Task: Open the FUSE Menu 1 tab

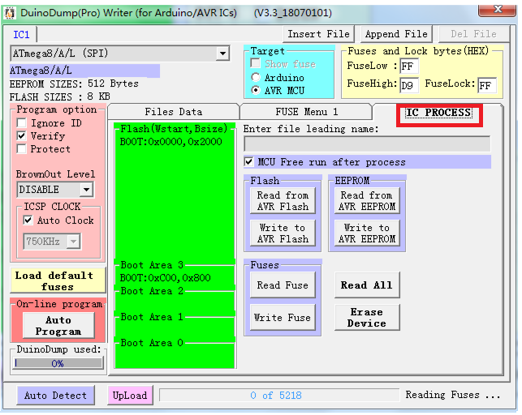Action: pyautogui.click(x=306, y=112)
